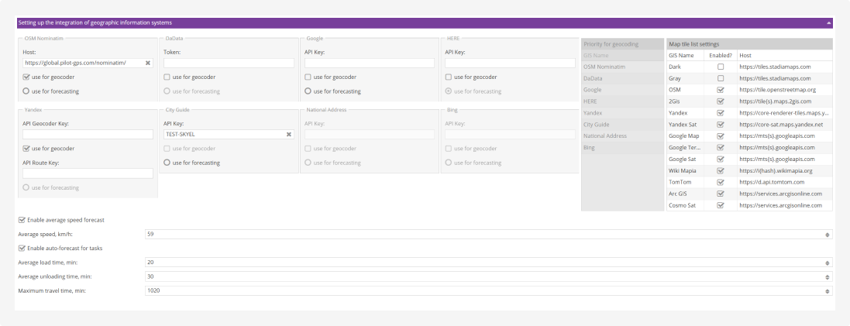Viewport: 850px width, 326px height.
Task: Select Yandex in geocoding priority list
Action: 620,113
